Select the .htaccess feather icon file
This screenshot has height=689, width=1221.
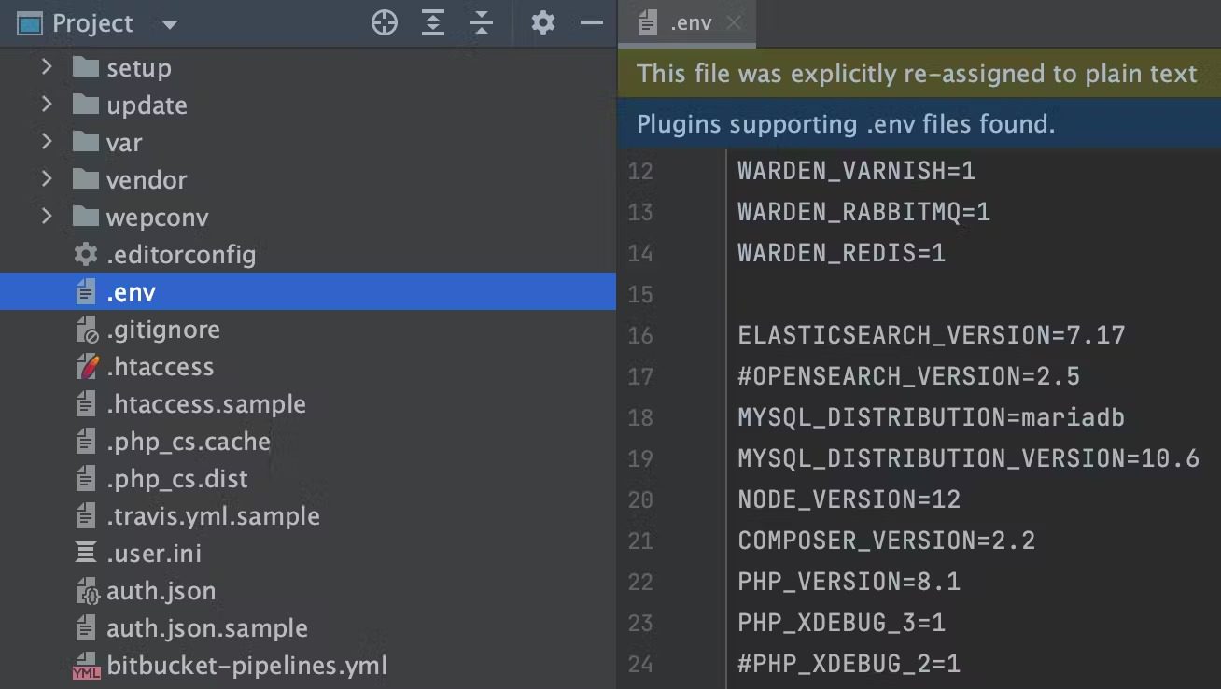[86, 367]
